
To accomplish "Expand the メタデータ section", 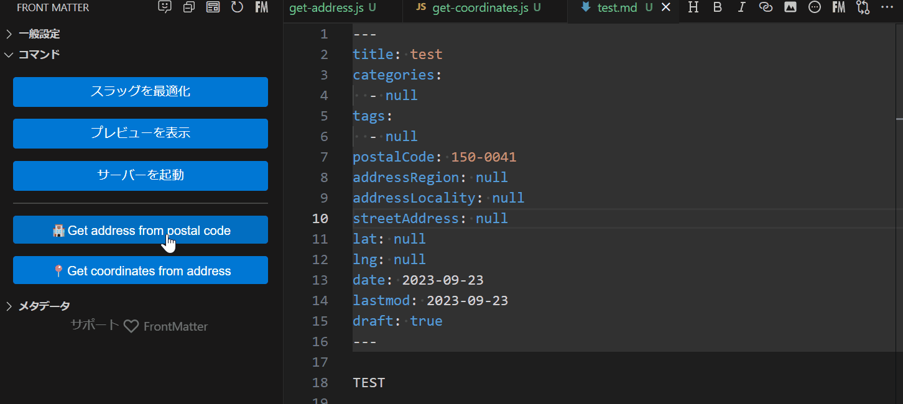I will [44, 306].
